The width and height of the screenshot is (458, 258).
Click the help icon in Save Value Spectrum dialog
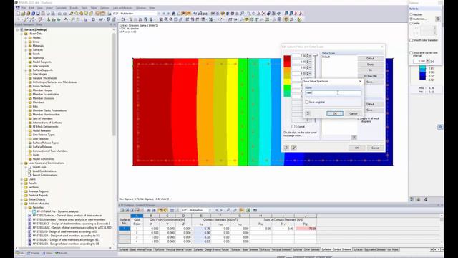click(308, 113)
